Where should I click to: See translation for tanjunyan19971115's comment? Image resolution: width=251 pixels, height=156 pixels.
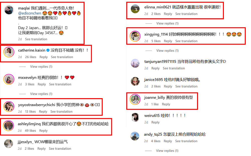tap(174, 68)
